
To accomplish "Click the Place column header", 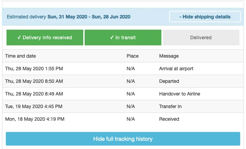I will click(x=133, y=56).
